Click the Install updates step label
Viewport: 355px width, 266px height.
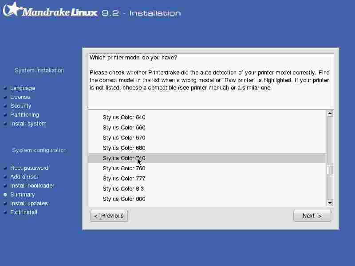(29, 203)
